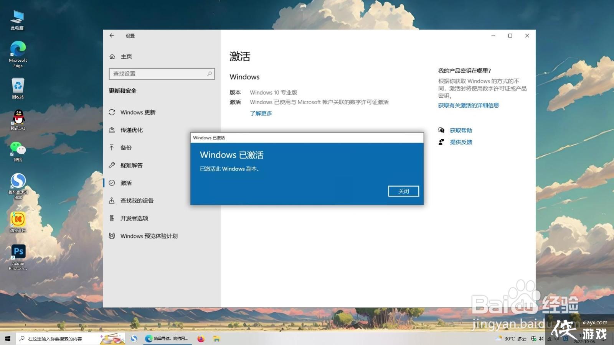Switch to Edge 简单导航 taskbar window
The height and width of the screenshot is (345, 614).
167,338
